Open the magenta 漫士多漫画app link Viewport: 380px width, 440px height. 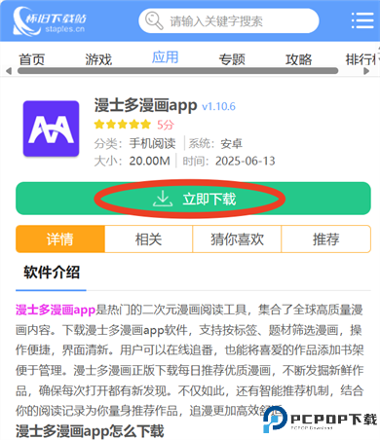pos(56,310)
